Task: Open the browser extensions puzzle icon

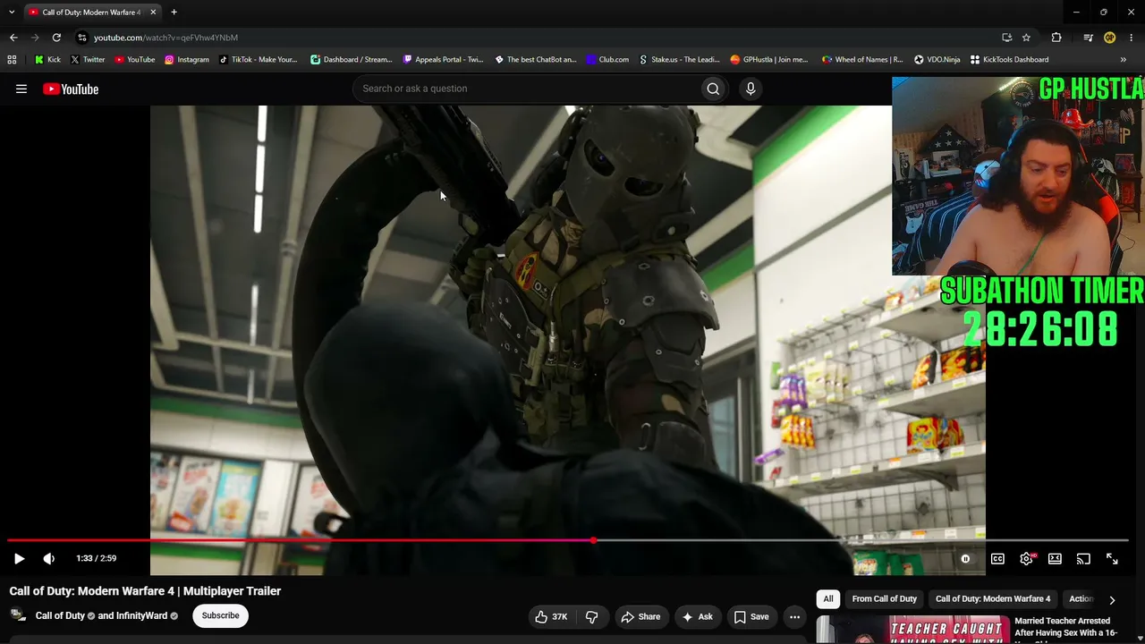Action: coord(1056,38)
